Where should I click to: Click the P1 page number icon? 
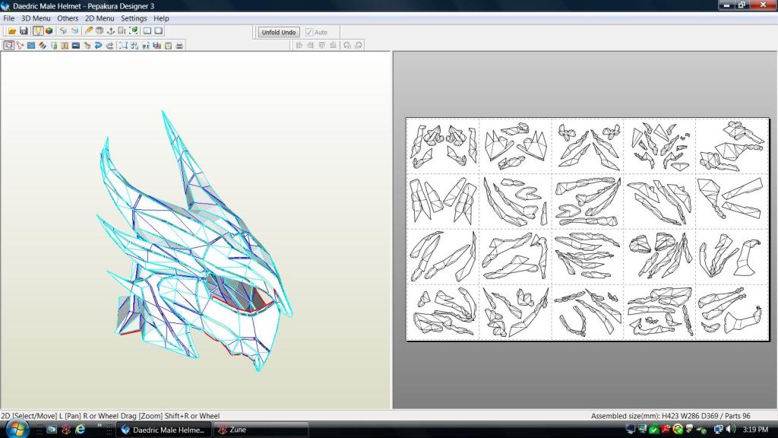145,45
